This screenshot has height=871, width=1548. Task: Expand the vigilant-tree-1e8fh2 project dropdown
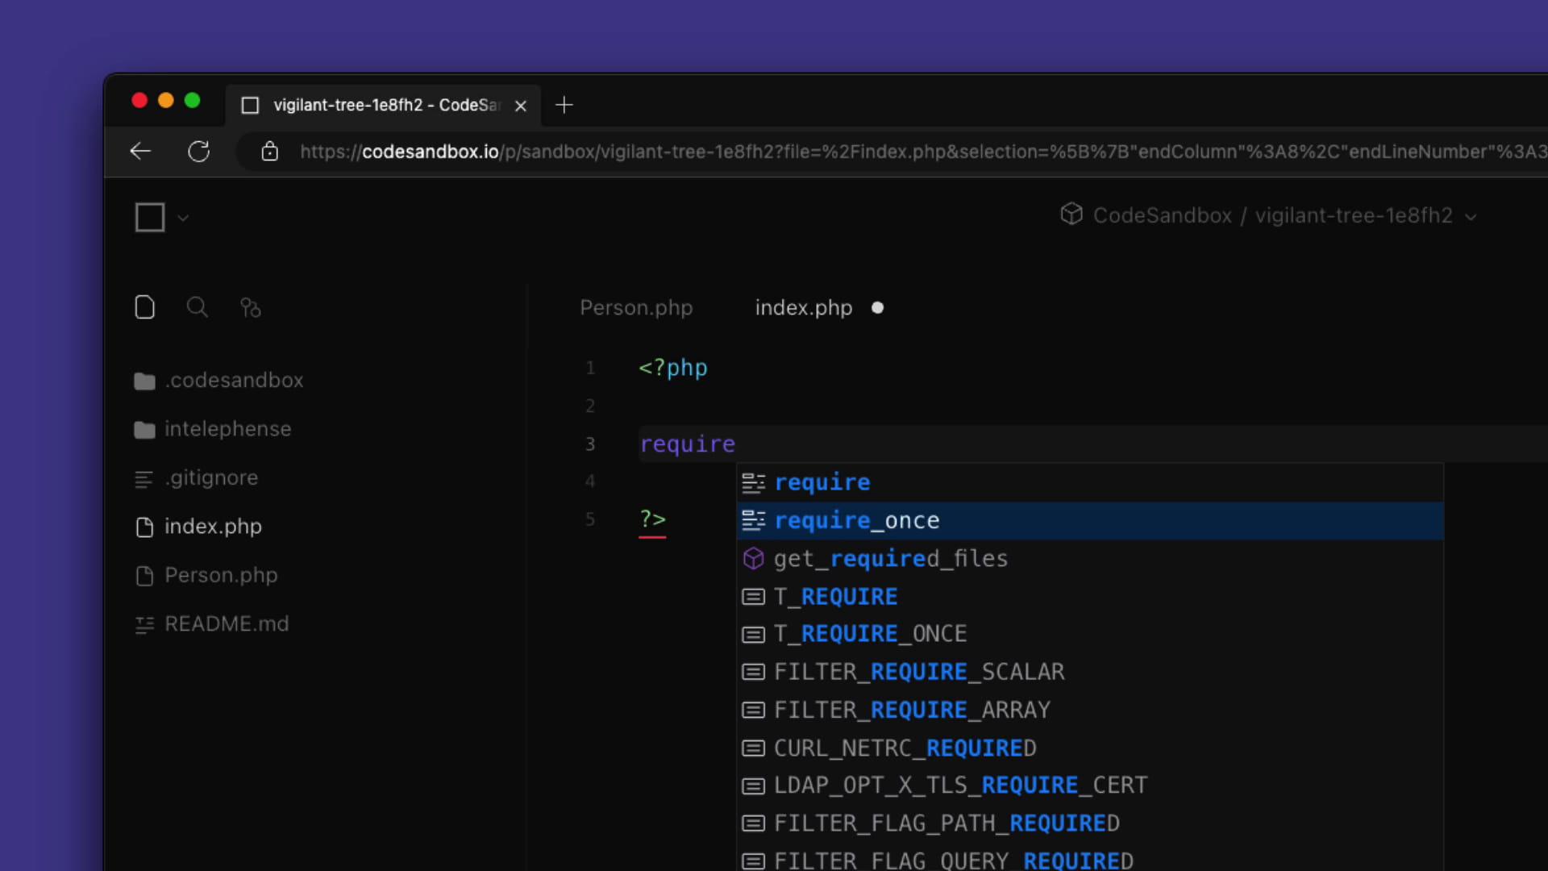click(x=1472, y=216)
